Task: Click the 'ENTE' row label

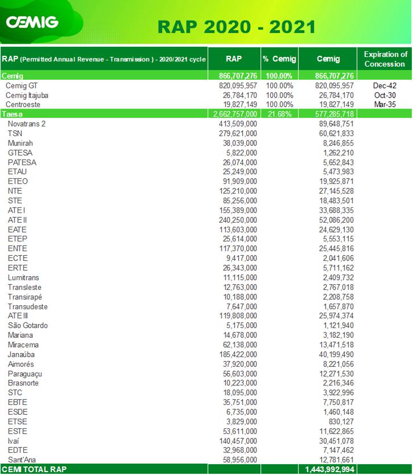Action: (x=18, y=249)
